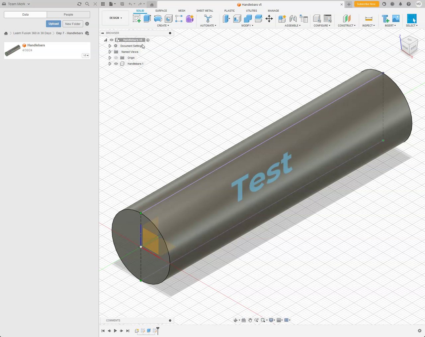Jump to the end of the timeline
The width and height of the screenshot is (425, 337).
click(x=128, y=331)
